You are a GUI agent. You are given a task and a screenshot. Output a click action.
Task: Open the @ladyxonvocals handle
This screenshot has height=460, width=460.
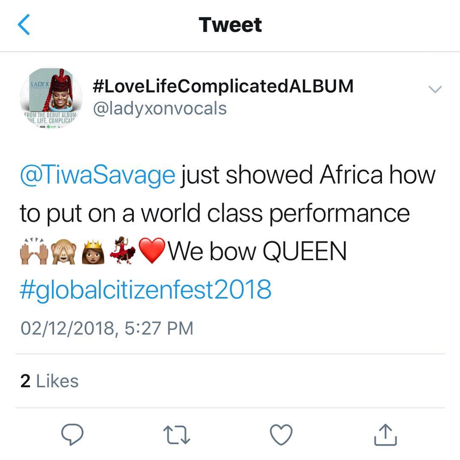click(x=160, y=109)
